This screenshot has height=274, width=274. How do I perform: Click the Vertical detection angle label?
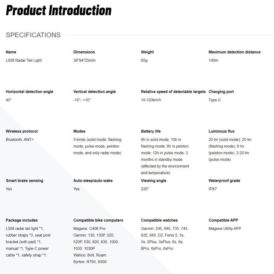point(95,92)
